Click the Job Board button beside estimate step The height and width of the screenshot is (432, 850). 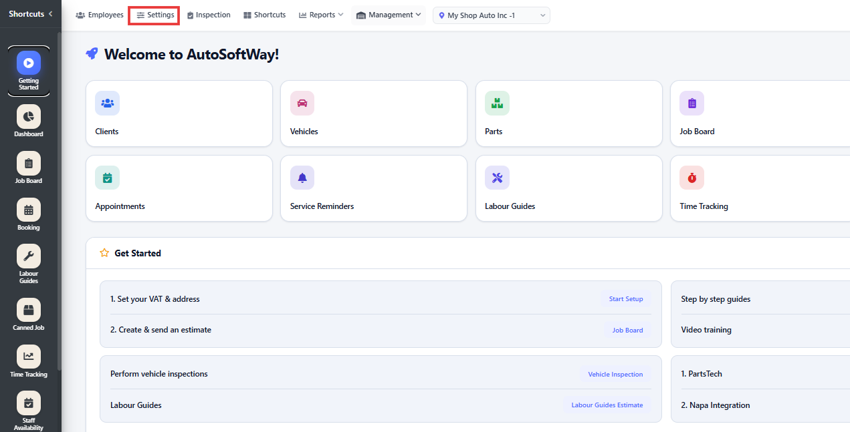click(628, 330)
